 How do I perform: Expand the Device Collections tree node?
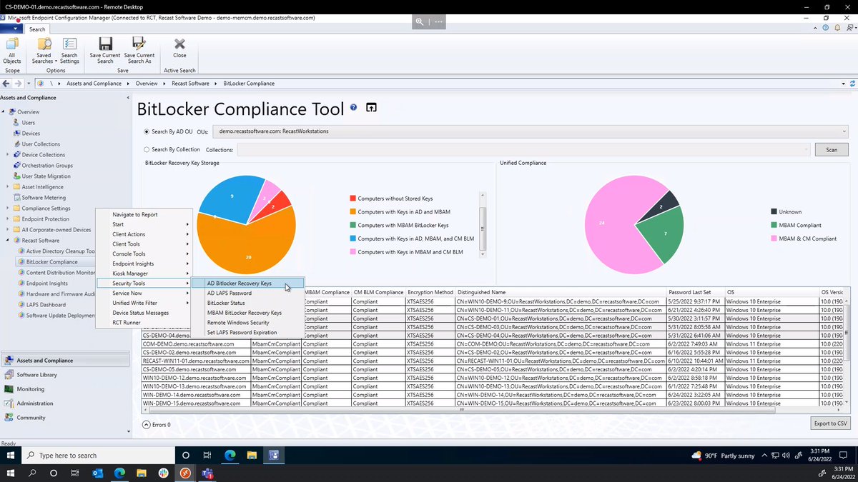point(9,155)
